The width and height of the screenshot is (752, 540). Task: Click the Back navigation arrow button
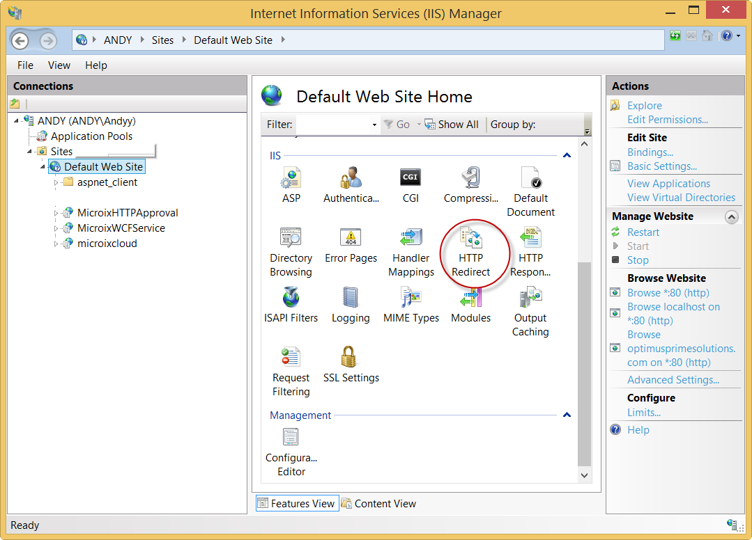pyautogui.click(x=21, y=40)
